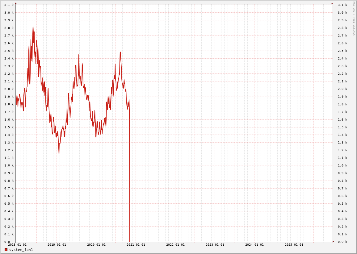The image size is (357, 254).
Task: Click the highest peak of the red line near 2.8k
Action: pyautogui.click(x=33, y=27)
